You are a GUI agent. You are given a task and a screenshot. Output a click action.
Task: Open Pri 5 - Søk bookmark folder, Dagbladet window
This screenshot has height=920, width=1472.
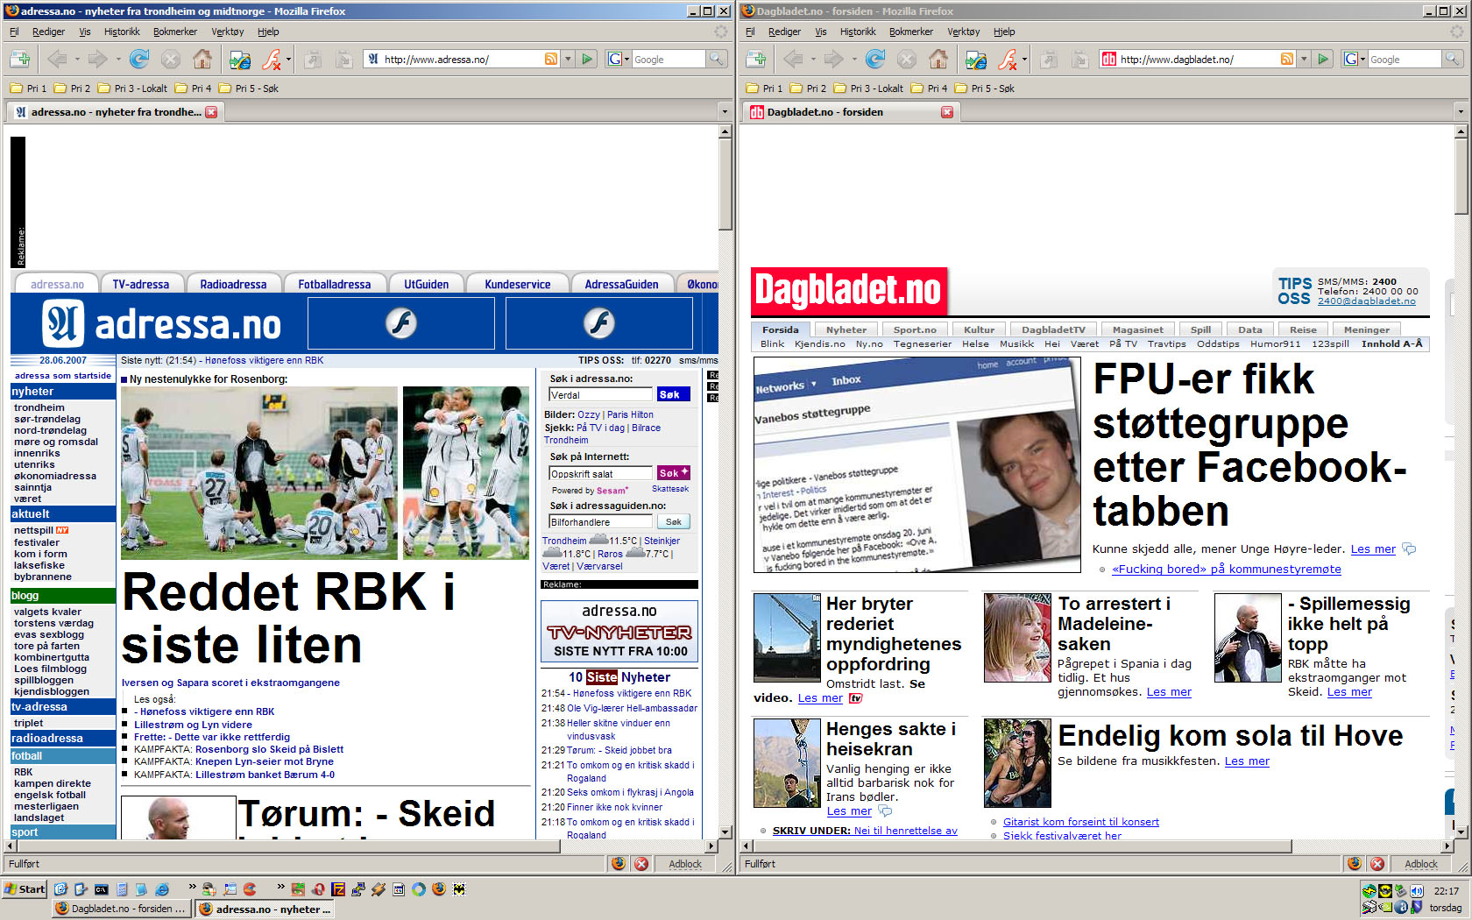(x=985, y=88)
